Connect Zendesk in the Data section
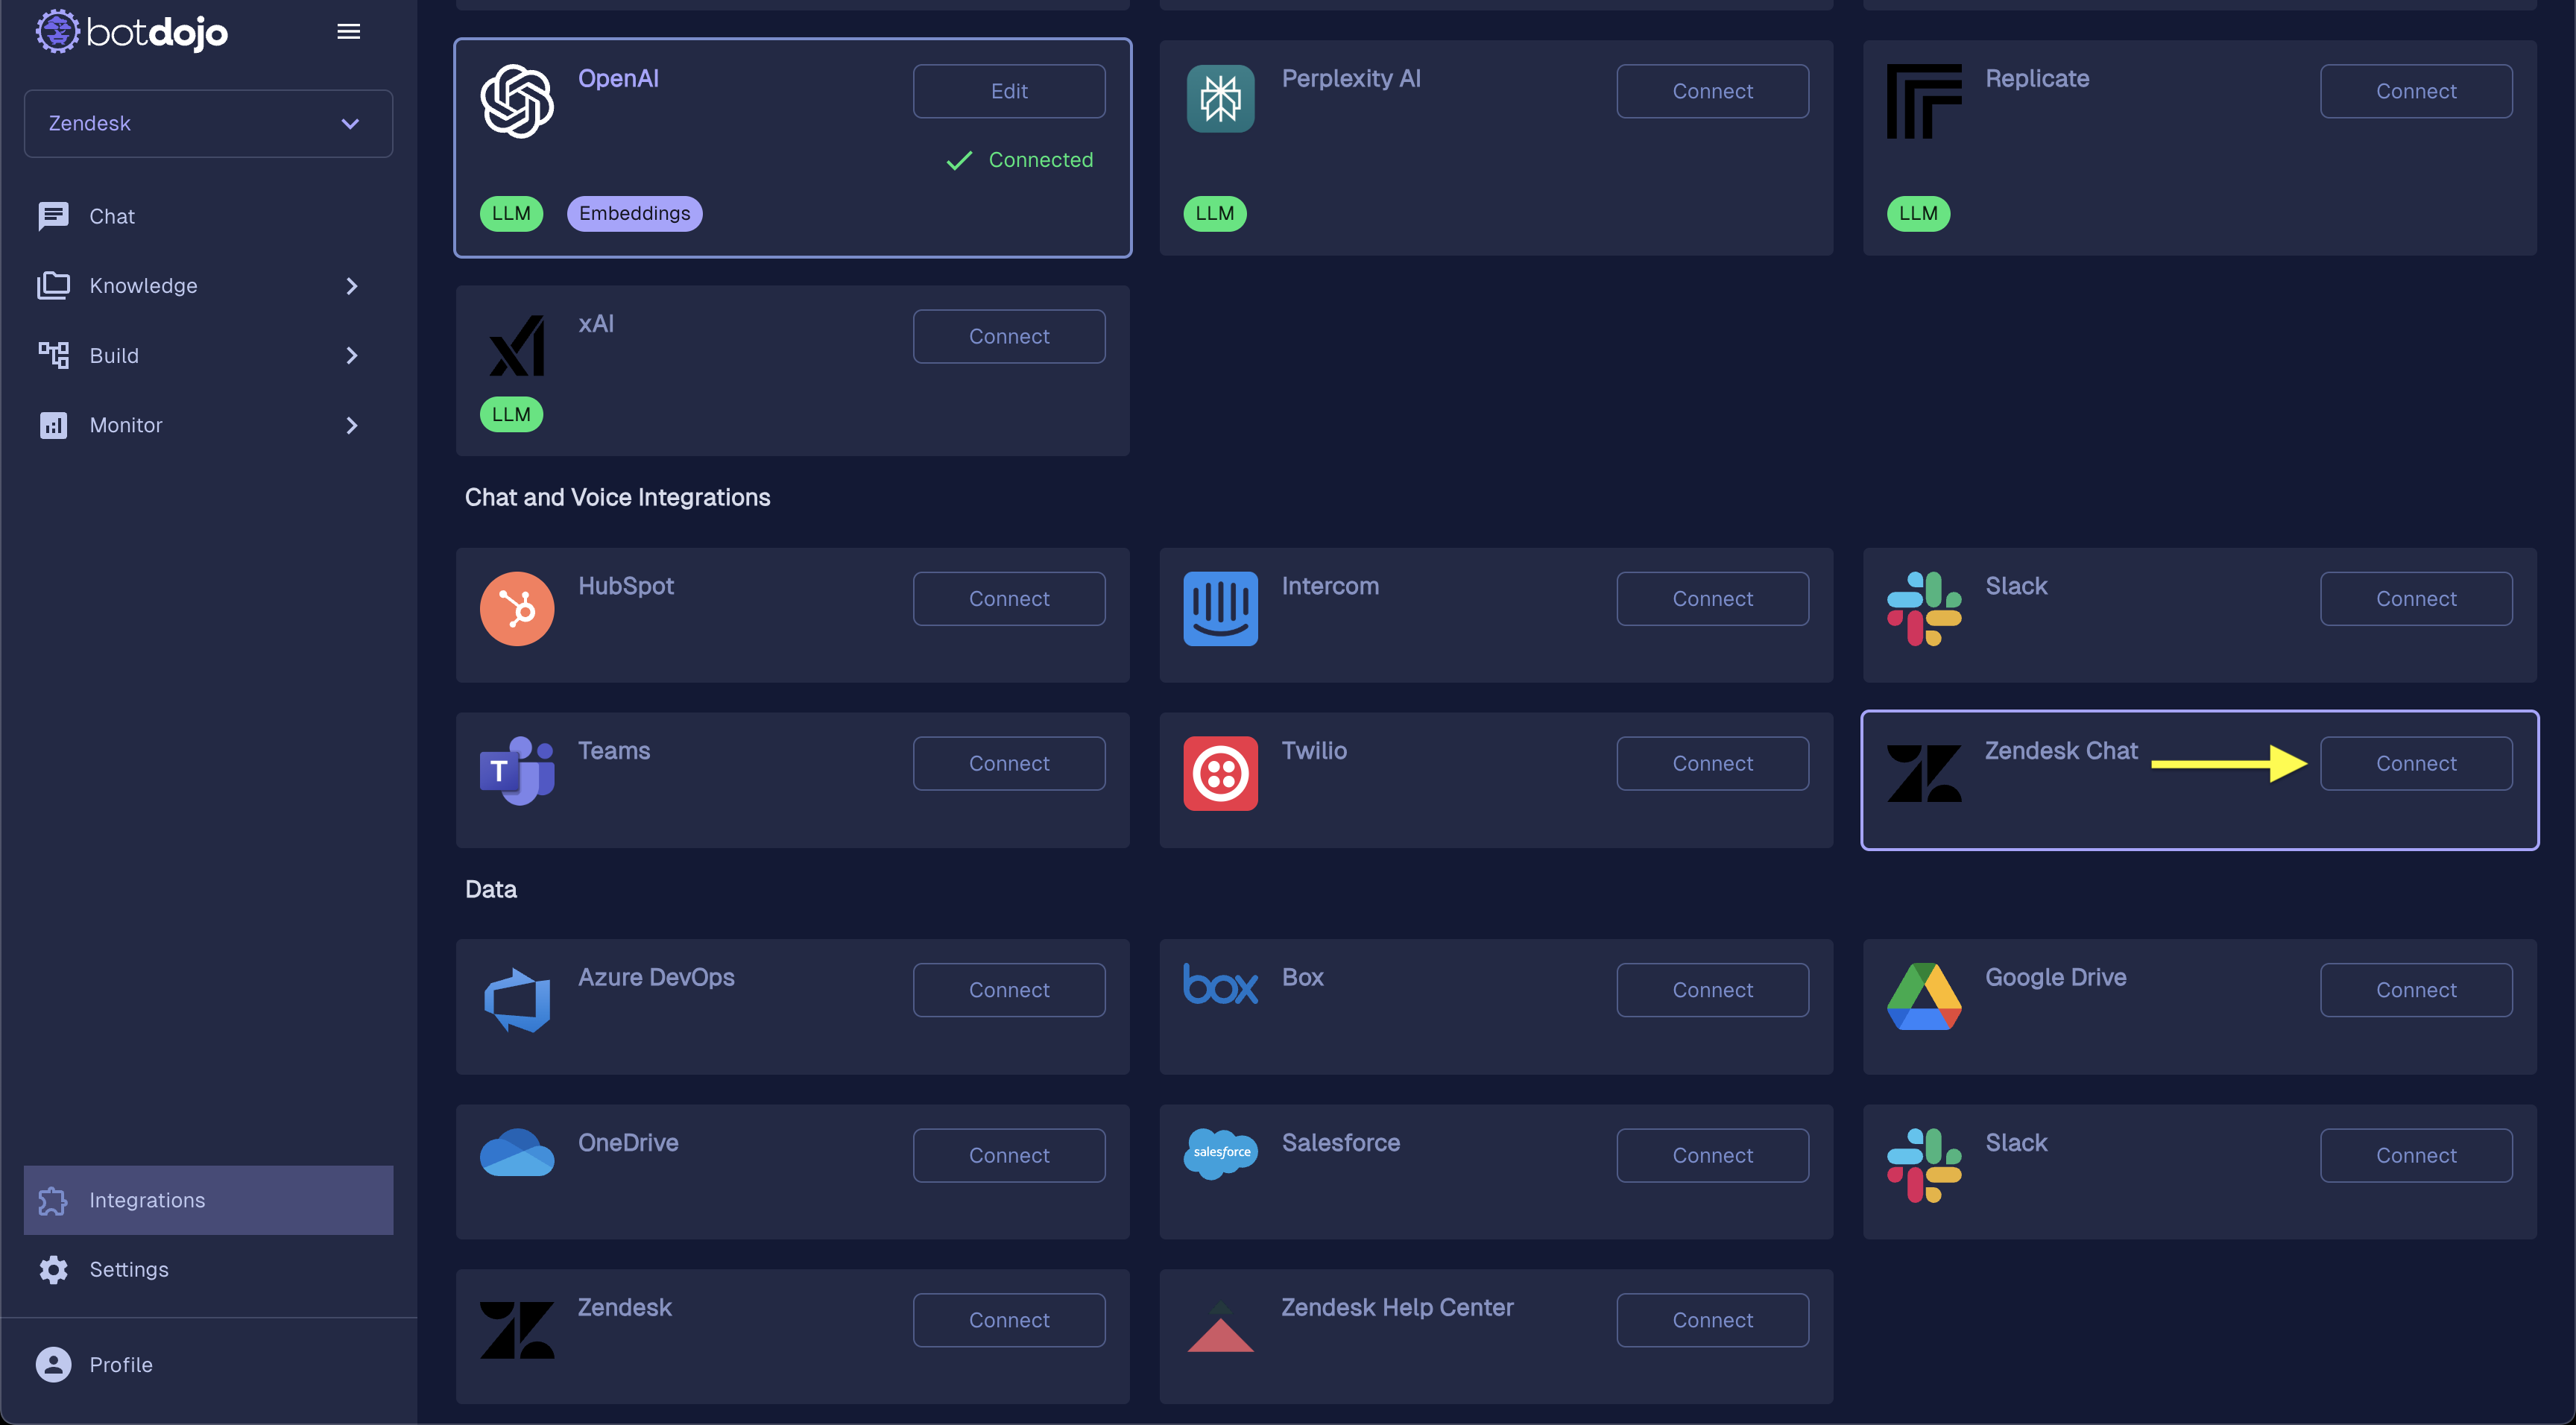 [1009, 1320]
